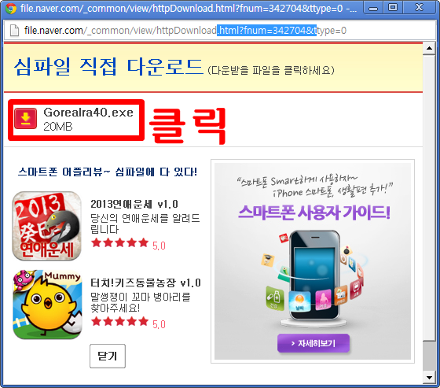The image size is (440, 388).
Task: Close the popup with 닫기 button
Action: click(108, 356)
